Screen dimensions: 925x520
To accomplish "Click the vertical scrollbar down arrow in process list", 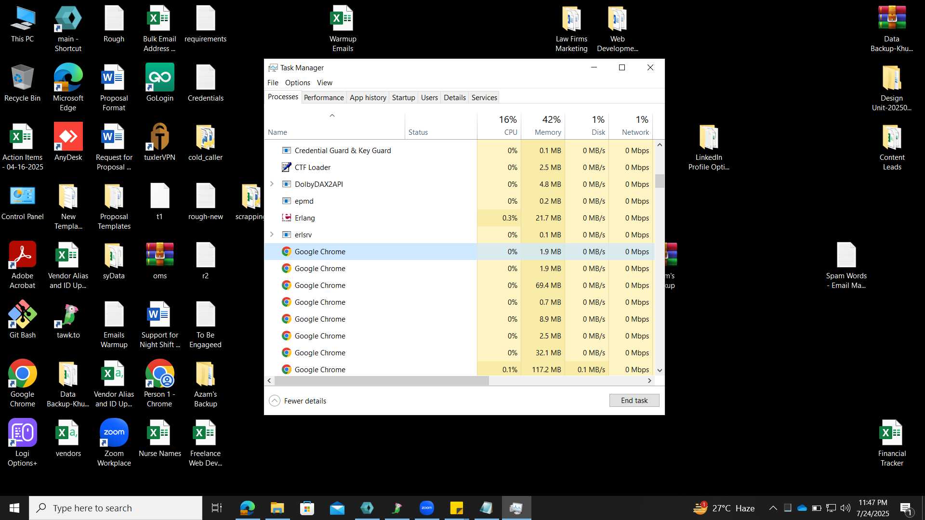I will pyautogui.click(x=660, y=370).
